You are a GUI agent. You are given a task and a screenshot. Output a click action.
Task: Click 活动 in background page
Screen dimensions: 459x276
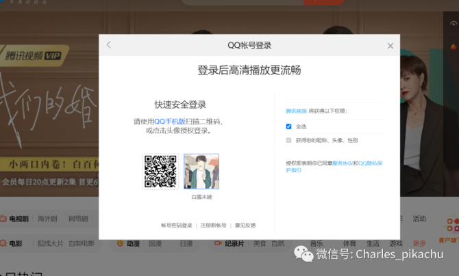click(x=419, y=219)
